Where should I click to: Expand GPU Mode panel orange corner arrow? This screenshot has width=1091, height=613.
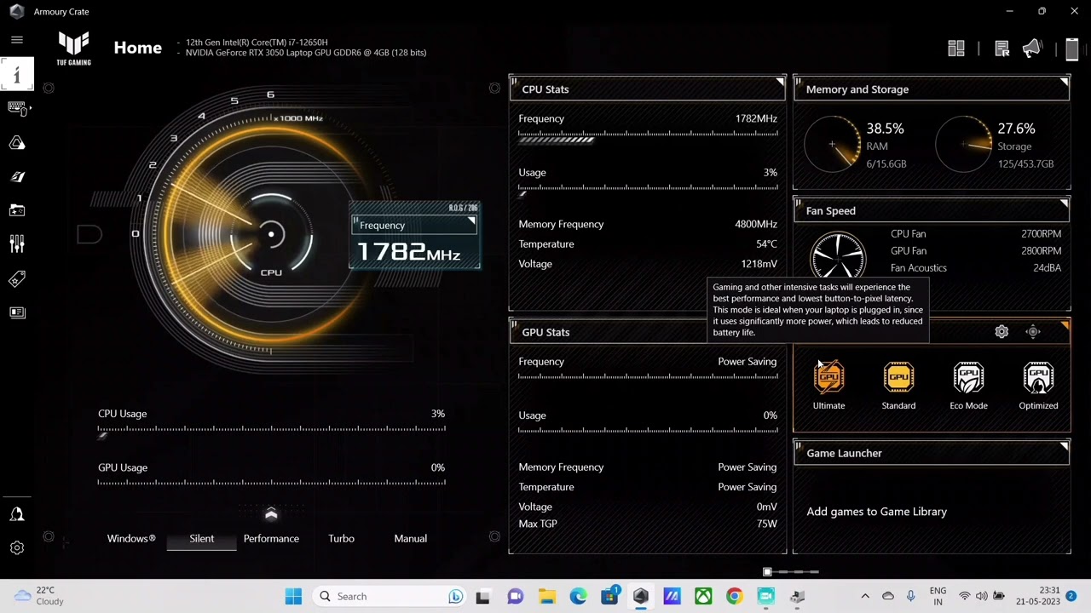tap(1064, 326)
